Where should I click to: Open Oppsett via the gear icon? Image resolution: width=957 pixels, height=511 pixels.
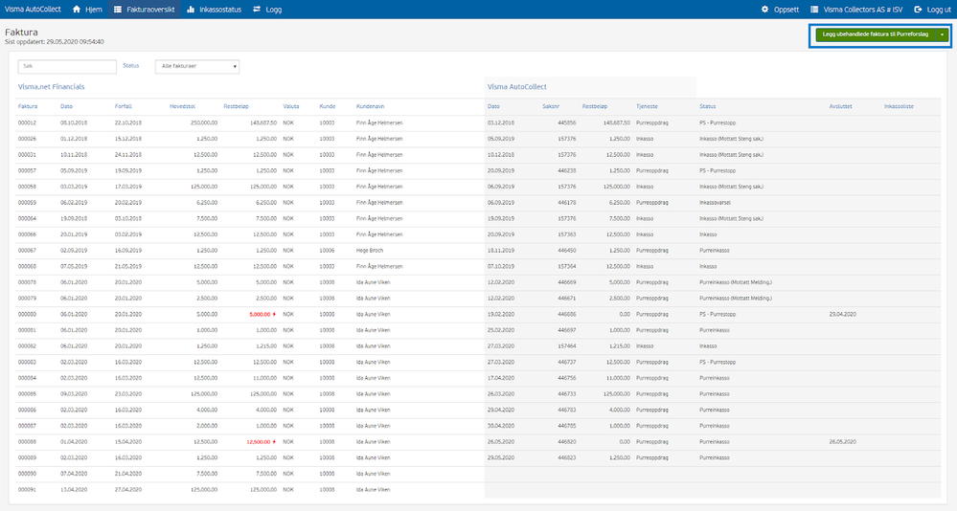click(x=764, y=10)
